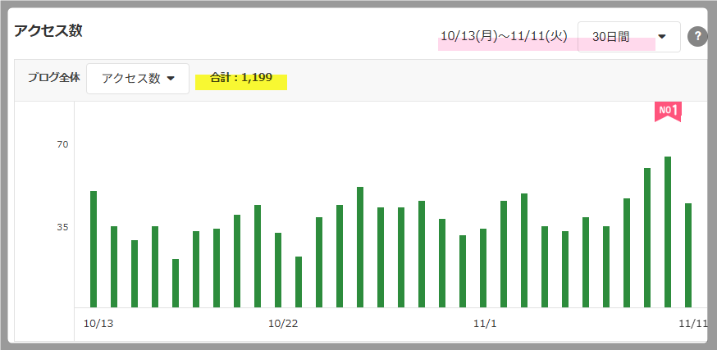The image size is (717, 350).
Task: Click the アクセス数 page heading
Action: 48,32
